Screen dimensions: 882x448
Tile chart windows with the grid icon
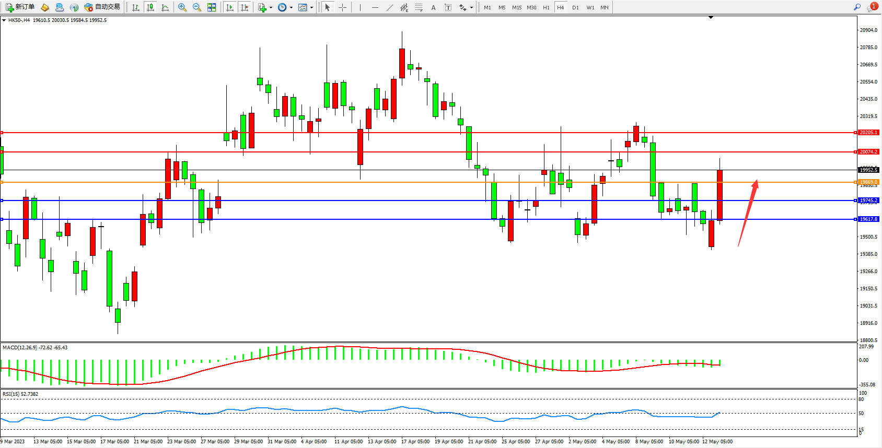(212, 7)
